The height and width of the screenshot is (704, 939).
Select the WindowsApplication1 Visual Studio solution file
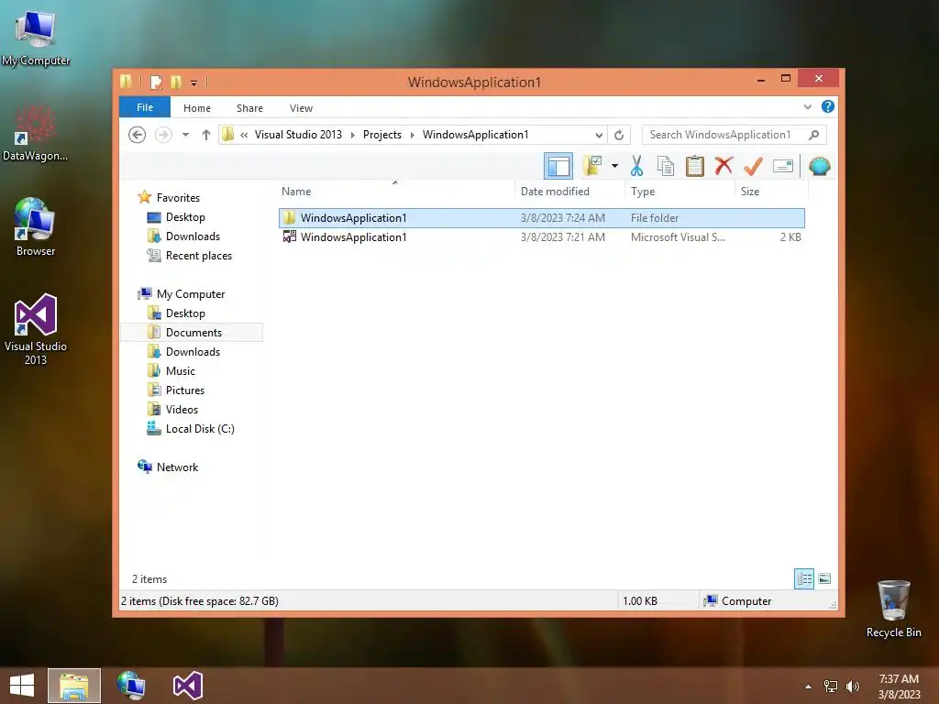pyautogui.click(x=541, y=237)
